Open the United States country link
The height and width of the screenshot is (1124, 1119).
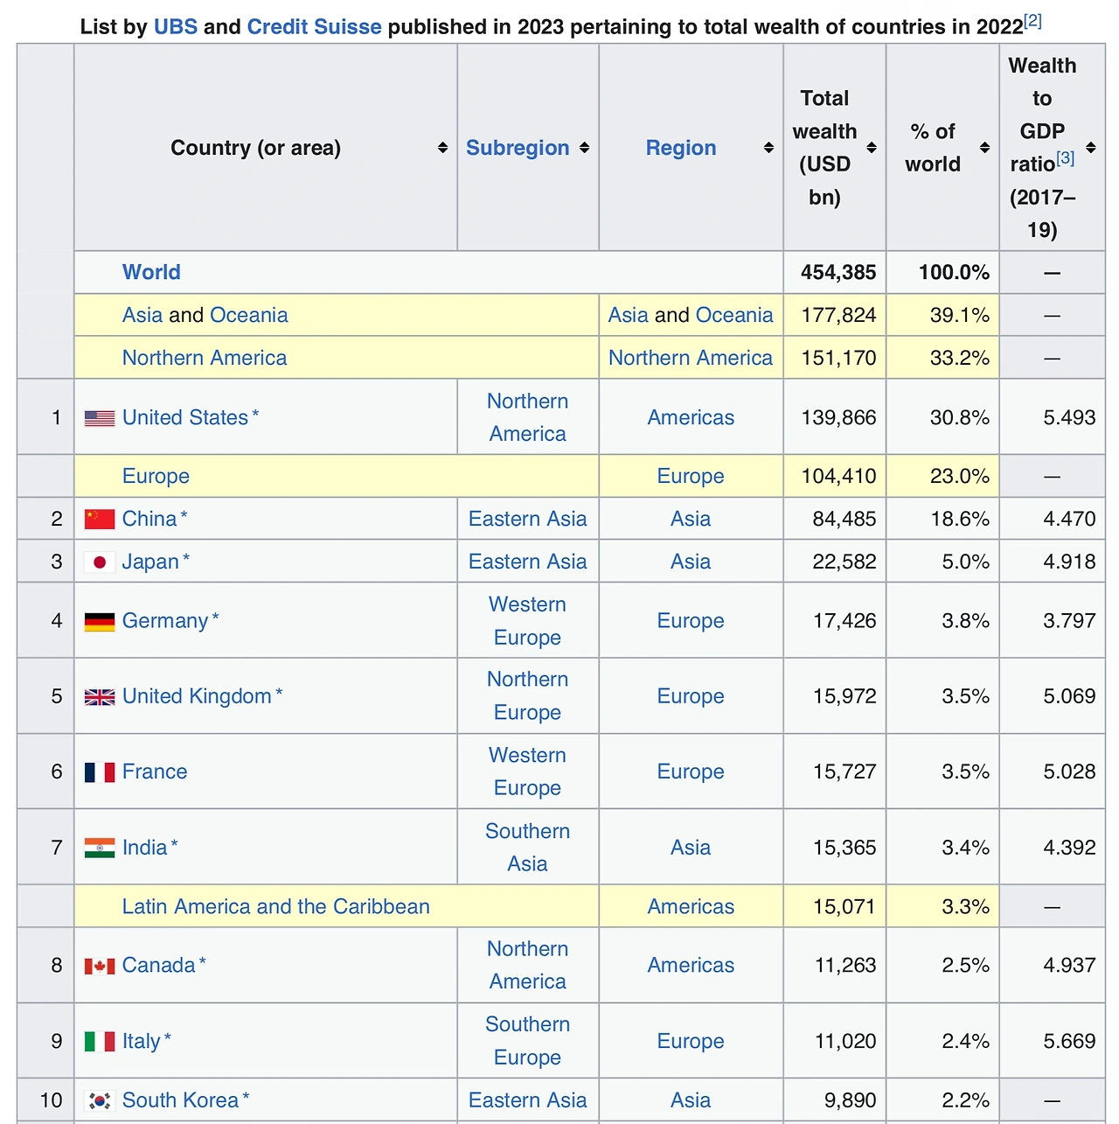pyautogui.click(x=185, y=418)
